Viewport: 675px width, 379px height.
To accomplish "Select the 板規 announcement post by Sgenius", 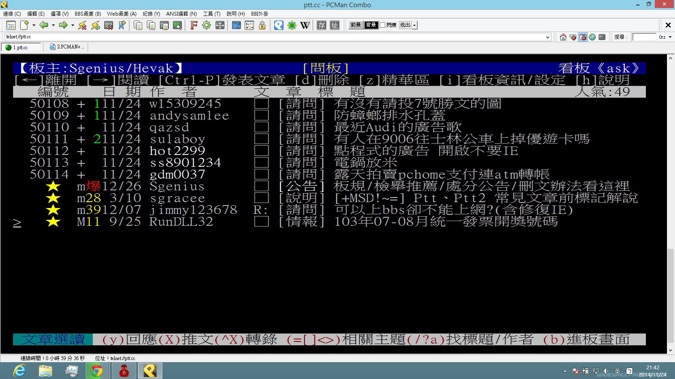I will click(x=329, y=186).
